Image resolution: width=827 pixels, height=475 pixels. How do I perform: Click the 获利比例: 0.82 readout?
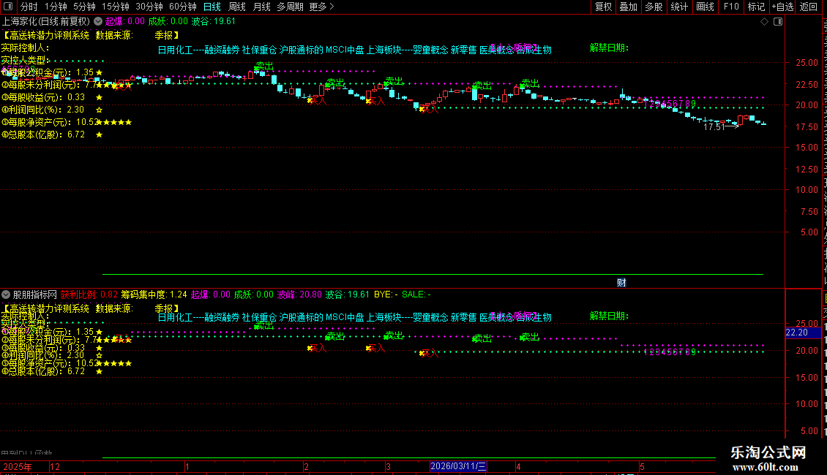pyautogui.click(x=89, y=295)
